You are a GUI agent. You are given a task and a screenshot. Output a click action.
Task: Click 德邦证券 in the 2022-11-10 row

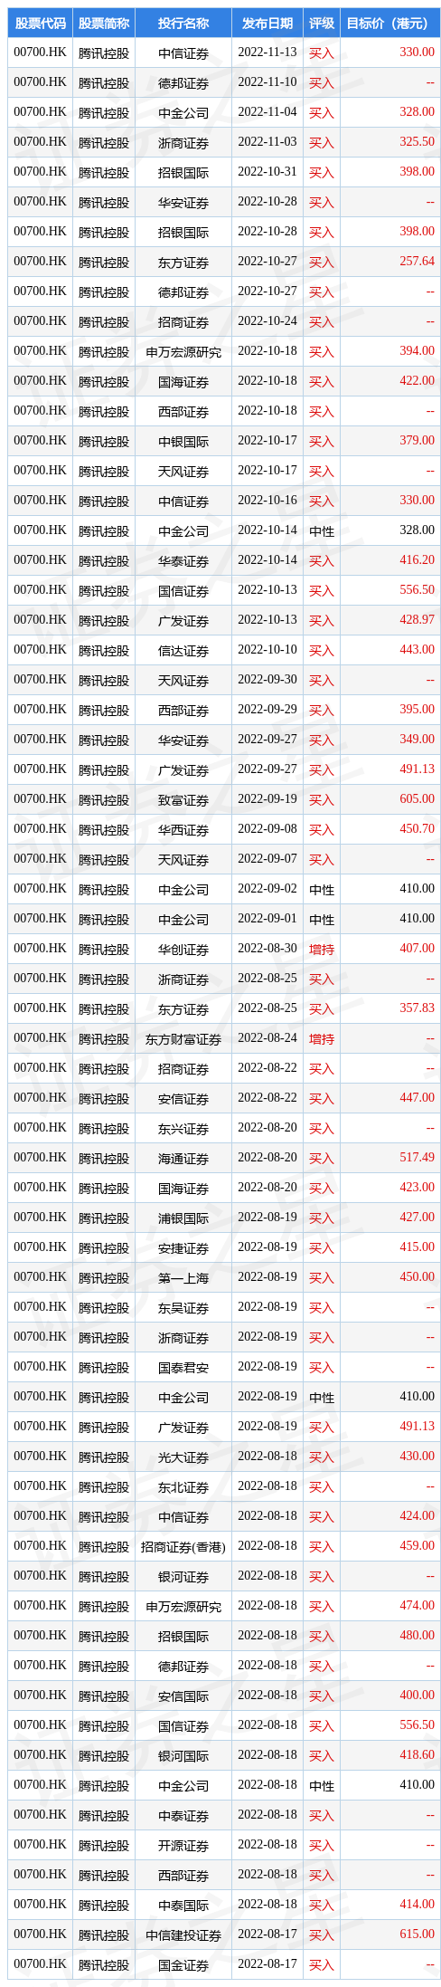[183, 82]
